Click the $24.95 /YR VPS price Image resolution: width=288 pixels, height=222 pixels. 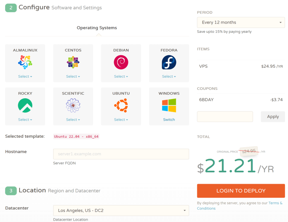tap(272, 66)
